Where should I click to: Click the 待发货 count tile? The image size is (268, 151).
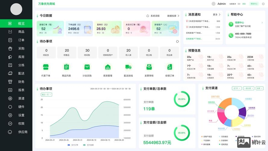[46, 53]
